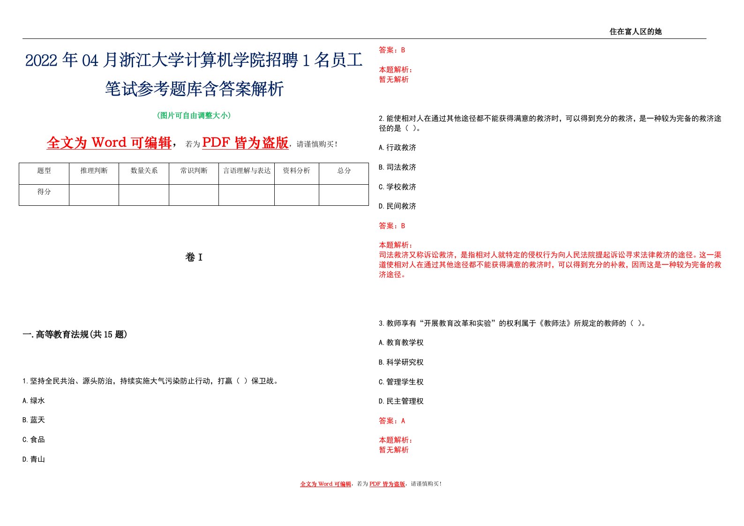The image size is (744, 526).
Task: Click the red text 'PDF 皆为盗版' in heading
Action: 245,143
